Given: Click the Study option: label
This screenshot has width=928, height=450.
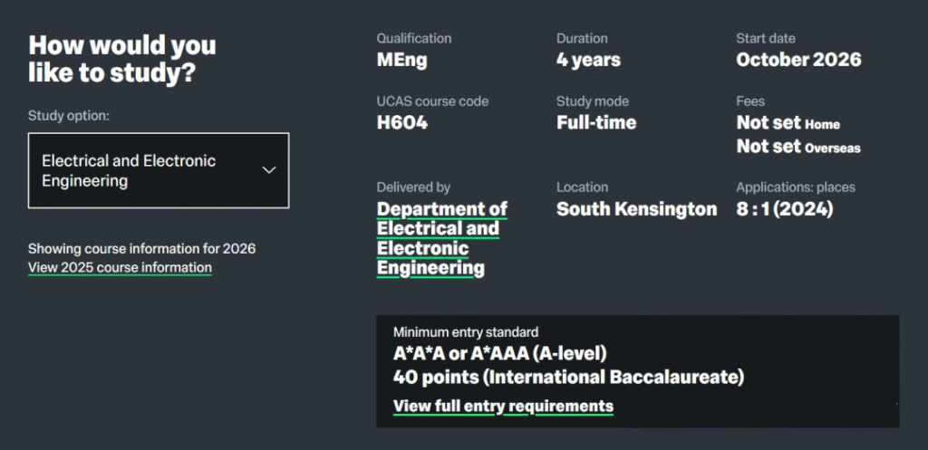Looking at the screenshot, I should coord(69,116).
